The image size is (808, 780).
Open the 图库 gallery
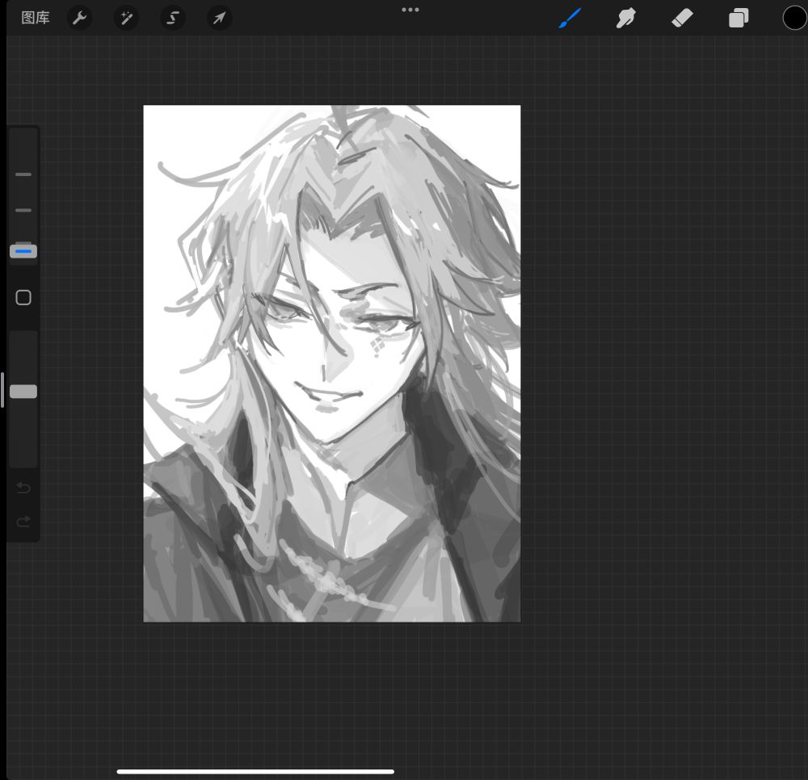(35, 18)
